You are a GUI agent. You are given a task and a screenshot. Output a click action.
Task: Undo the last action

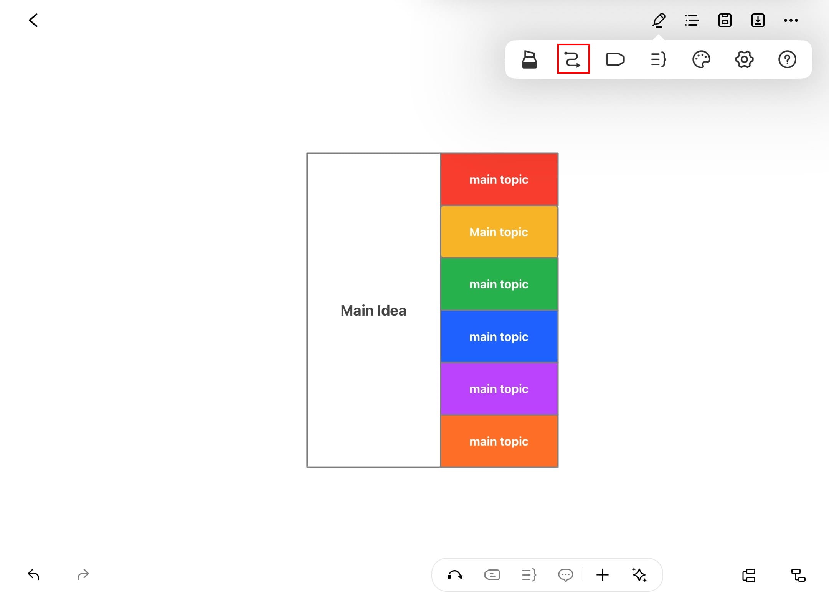pyautogui.click(x=34, y=574)
